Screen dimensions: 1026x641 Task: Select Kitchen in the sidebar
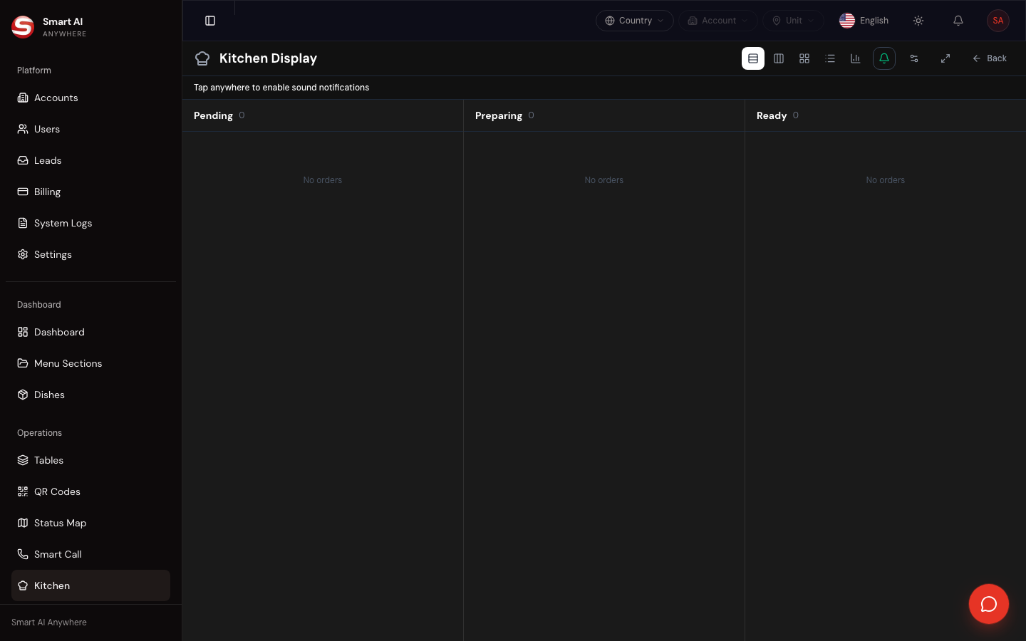[x=90, y=585]
